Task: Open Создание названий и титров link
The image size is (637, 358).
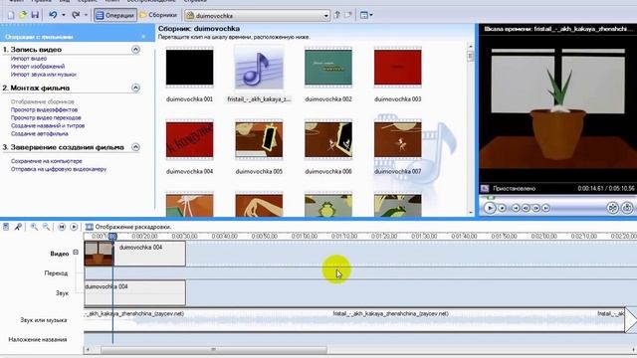Action: click(48, 126)
